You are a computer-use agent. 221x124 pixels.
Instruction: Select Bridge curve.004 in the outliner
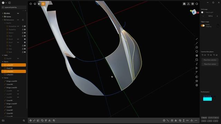click(14, 81)
